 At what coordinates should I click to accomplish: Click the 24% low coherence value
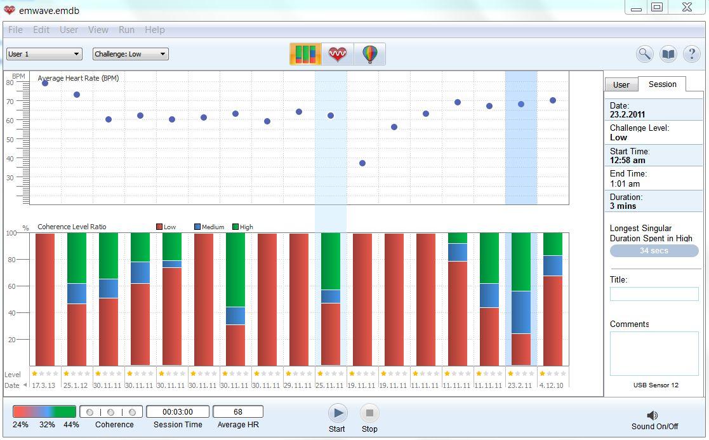(20, 425)
